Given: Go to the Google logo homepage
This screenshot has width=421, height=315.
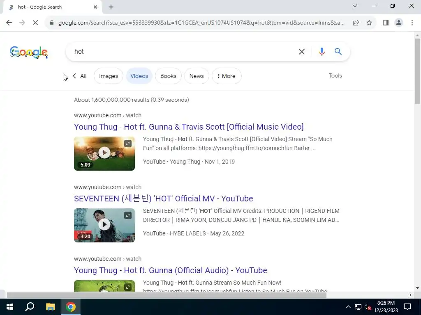Looking at the screenshot, I should pyautogui.click(x=29, y=52).
